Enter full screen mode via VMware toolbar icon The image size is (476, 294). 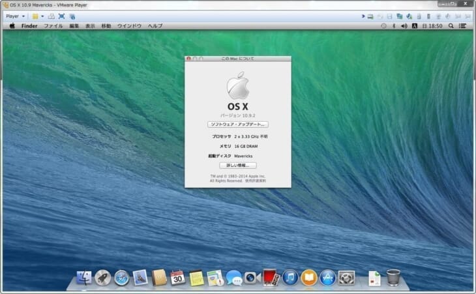[62, 16]
